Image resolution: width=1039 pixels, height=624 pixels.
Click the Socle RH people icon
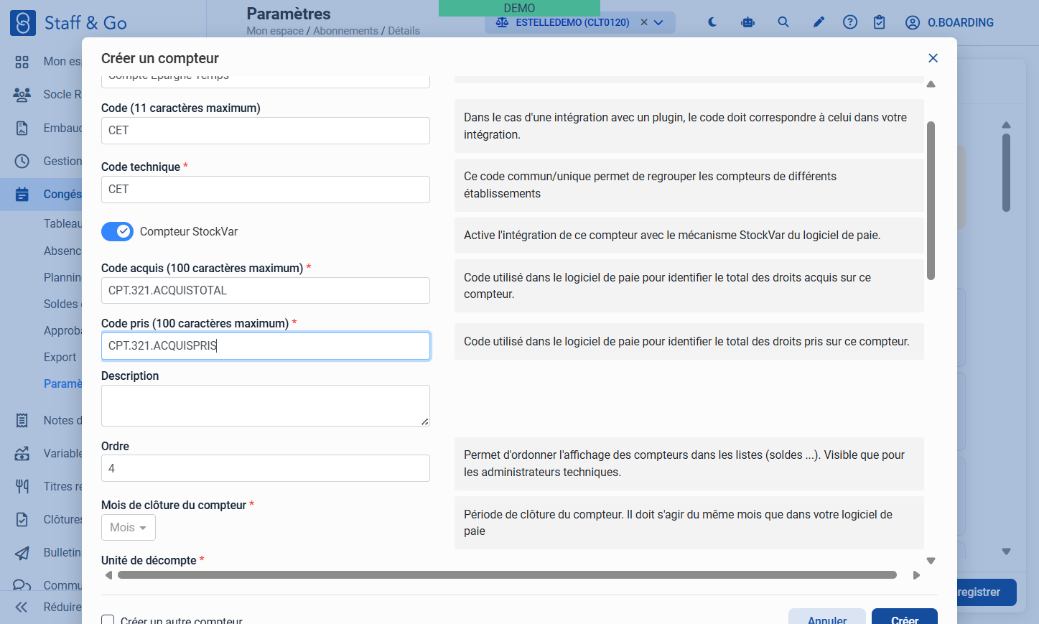tap(22, 94)
